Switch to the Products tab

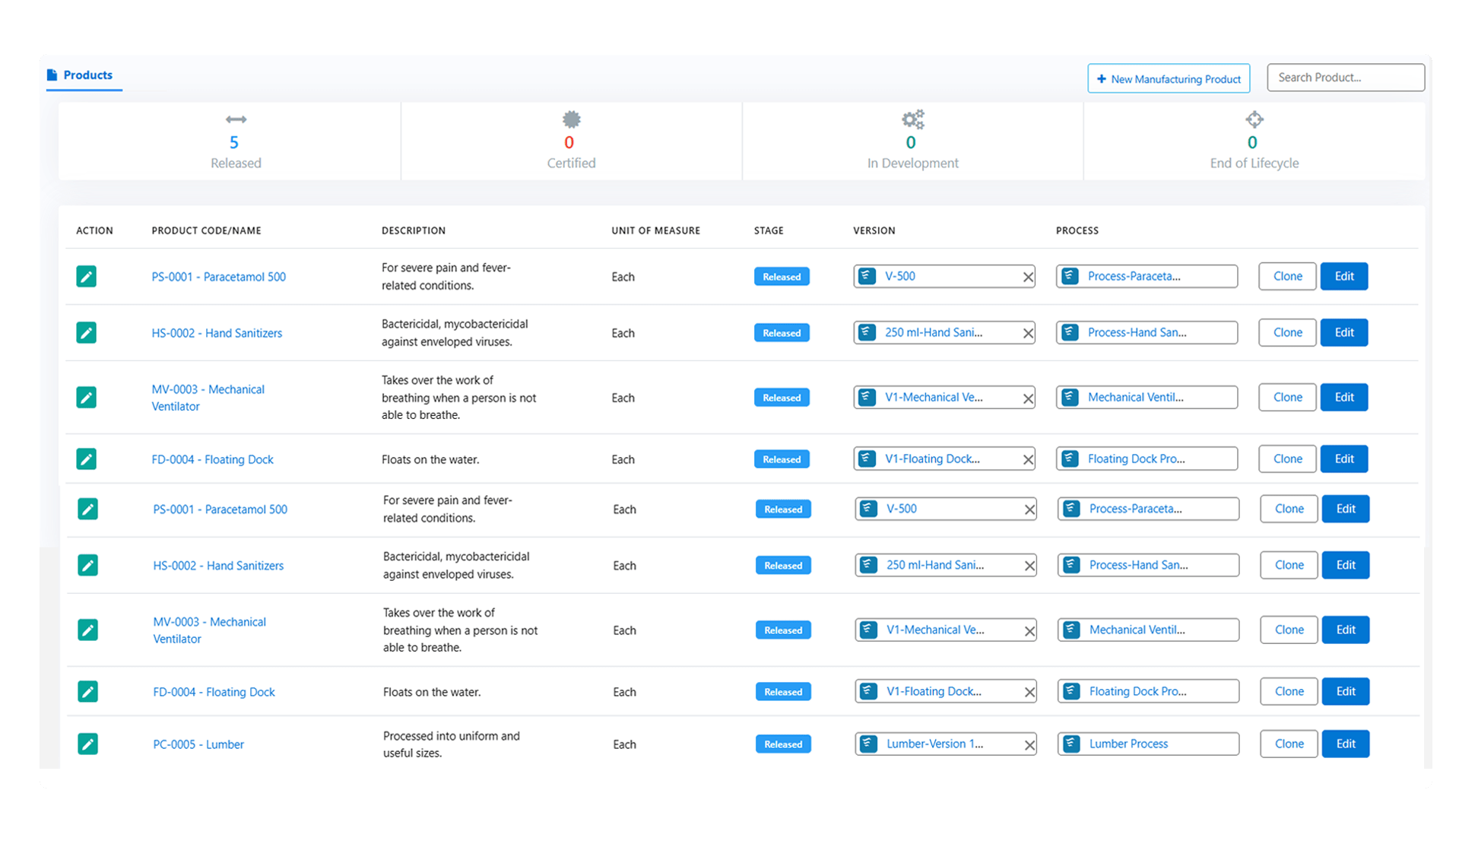point(87,75)
